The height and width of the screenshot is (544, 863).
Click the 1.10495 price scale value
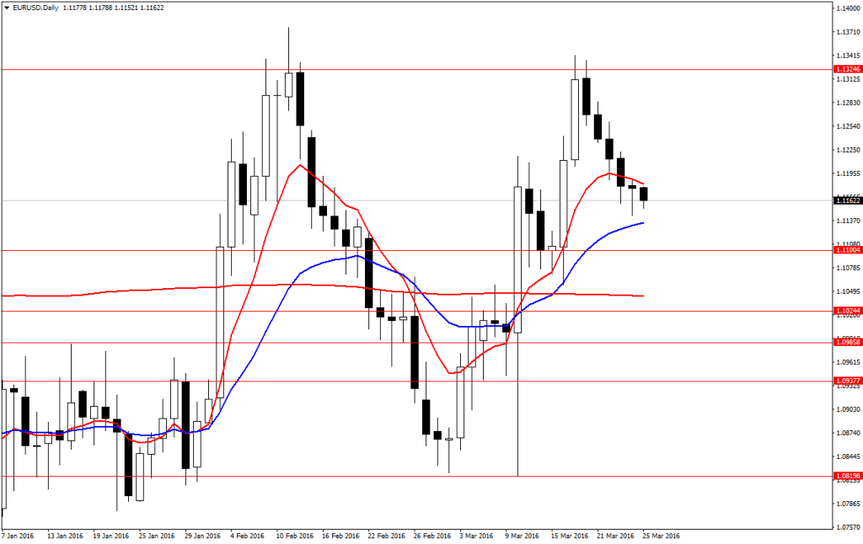point(848,291)
